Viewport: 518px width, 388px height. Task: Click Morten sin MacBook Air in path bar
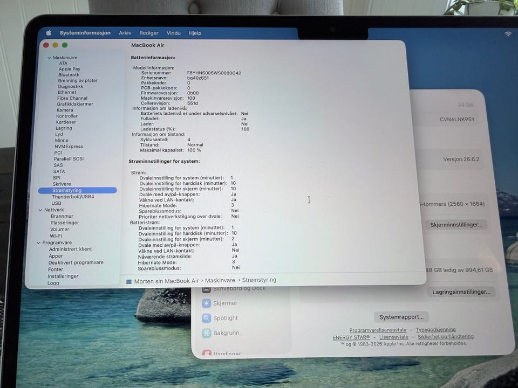(x=167, y=281)
